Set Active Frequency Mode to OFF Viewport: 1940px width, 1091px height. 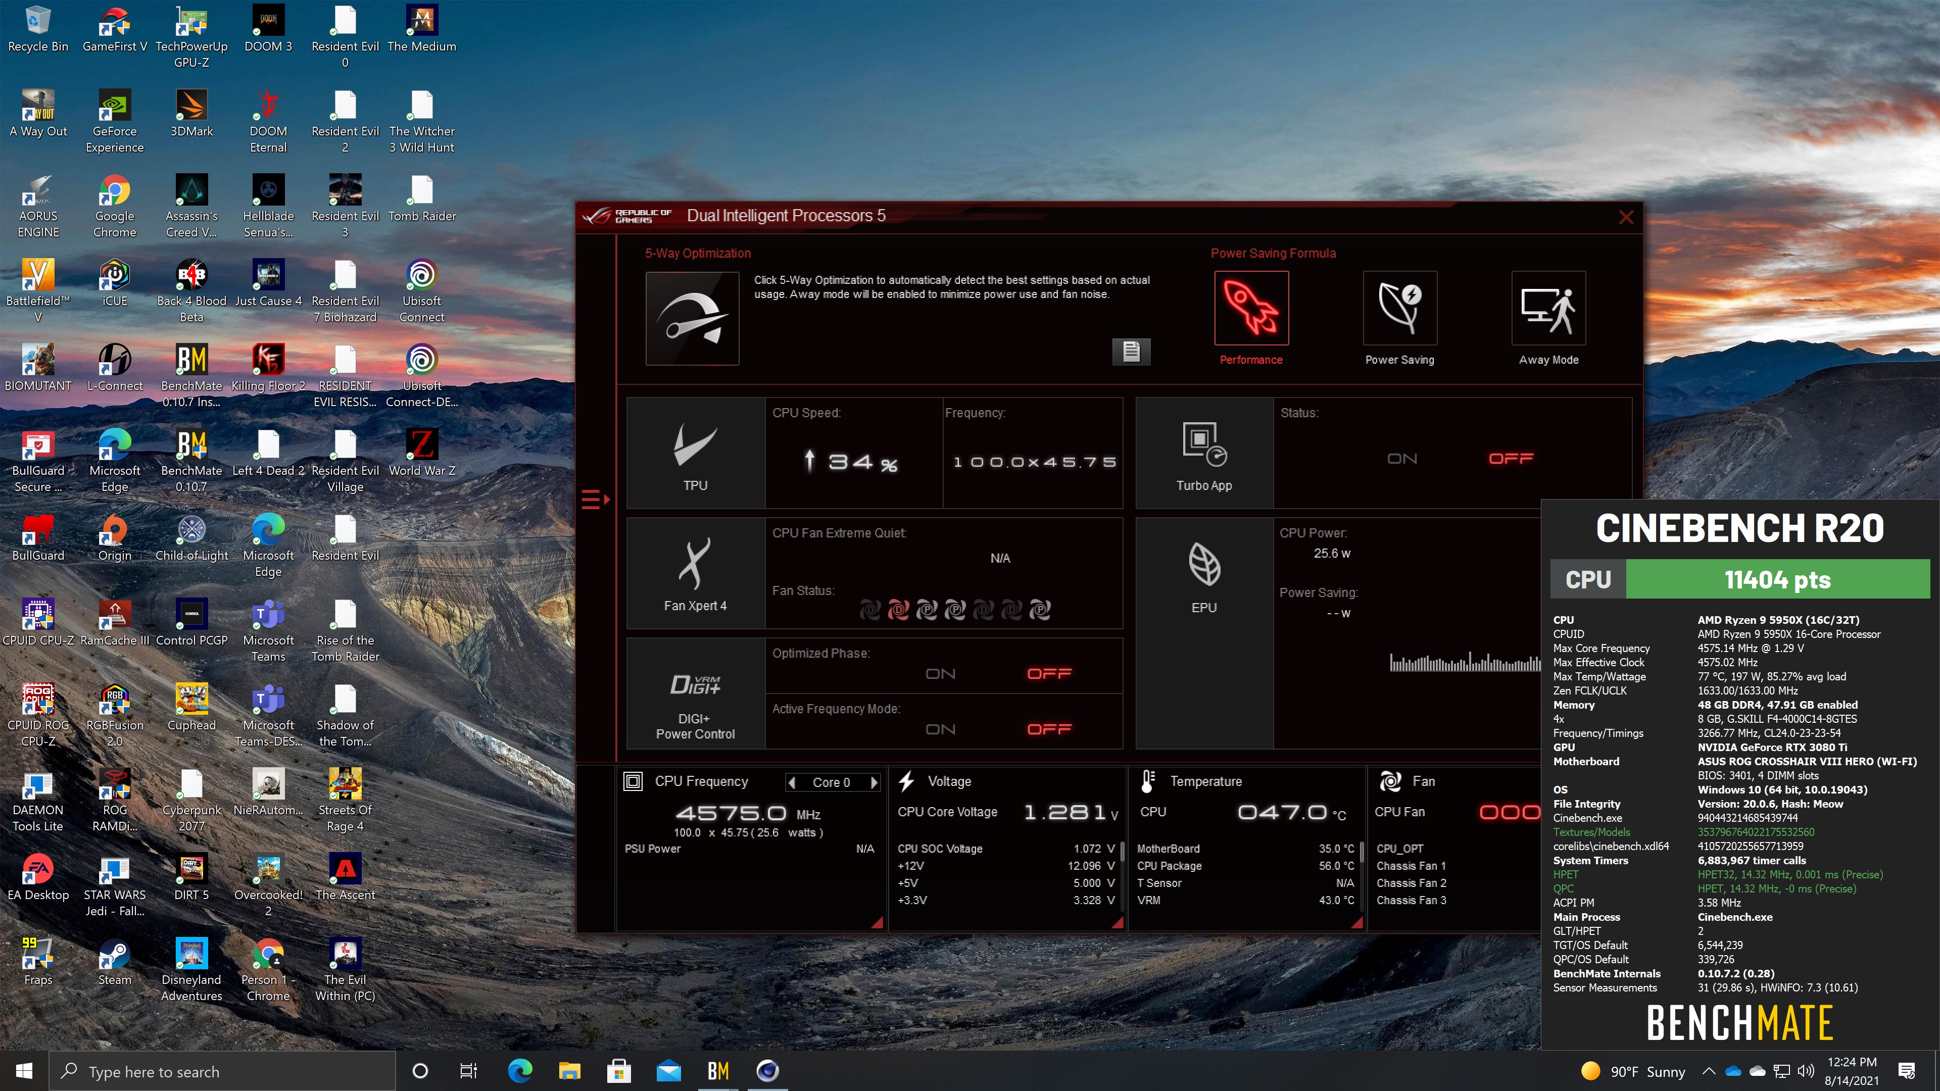tap(1049, 729)
